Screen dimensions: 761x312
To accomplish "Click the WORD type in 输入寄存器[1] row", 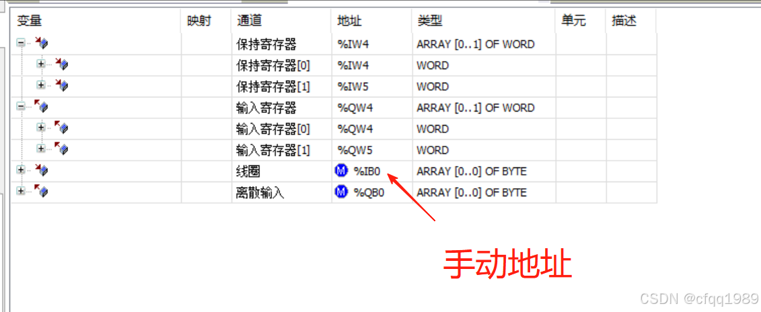I will click(x=433, y=150).
